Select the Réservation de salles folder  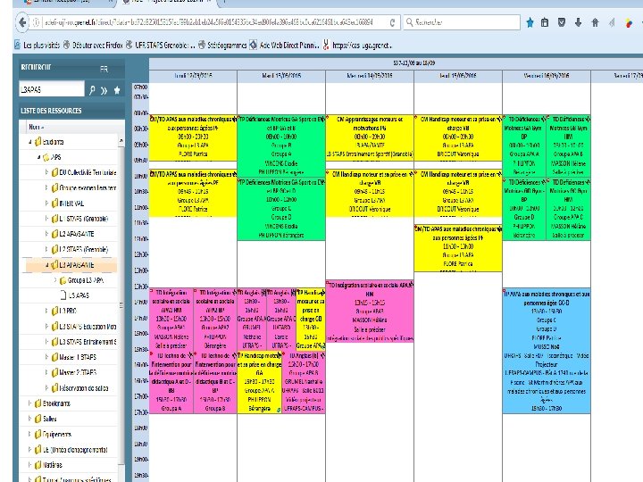click(79, 387)
